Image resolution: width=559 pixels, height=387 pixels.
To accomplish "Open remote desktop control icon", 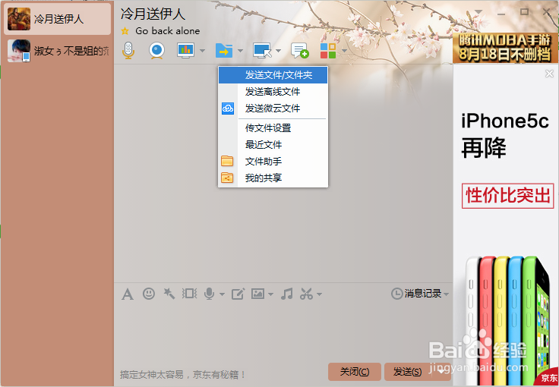I will click(x=262, y=51).
